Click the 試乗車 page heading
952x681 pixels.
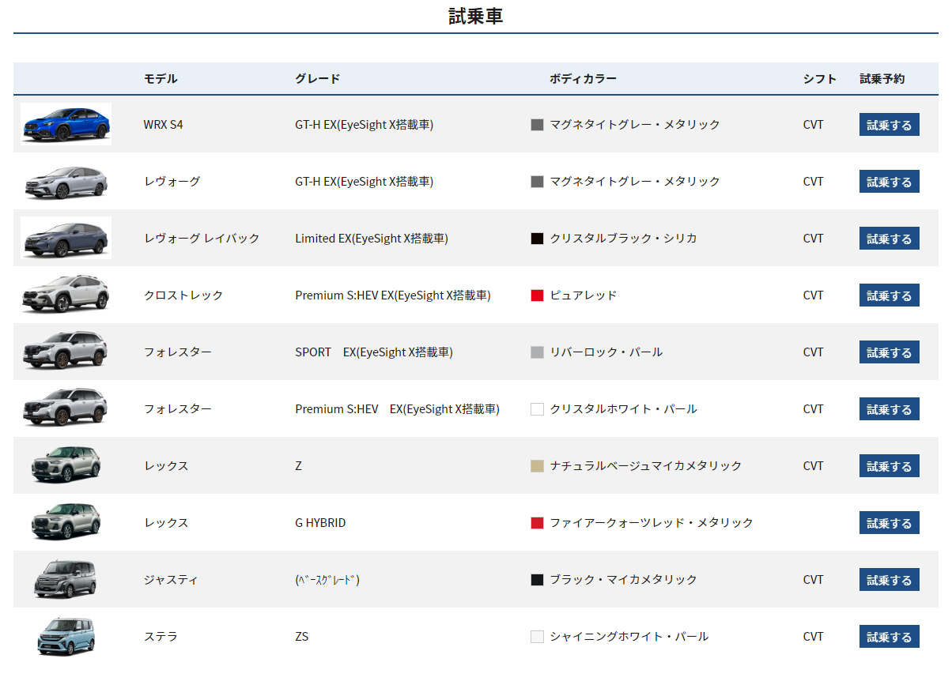tap(476, 16)
